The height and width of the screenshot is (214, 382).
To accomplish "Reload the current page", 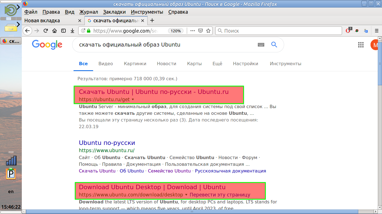I will click(x=46, y=31).
